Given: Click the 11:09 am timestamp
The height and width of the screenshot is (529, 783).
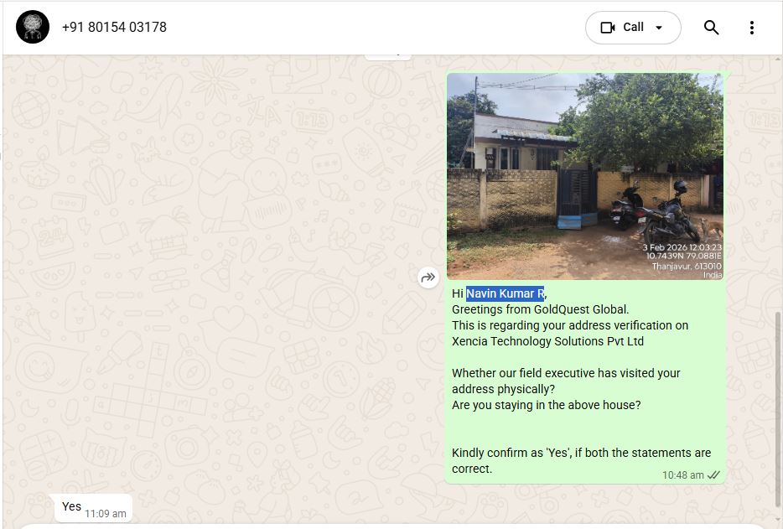Looking at the screenshot, I should point(106,513).
